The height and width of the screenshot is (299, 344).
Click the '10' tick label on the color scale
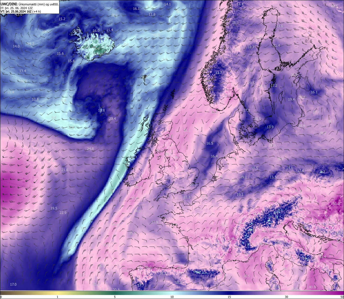pyautogui.click(x=172, y=297)
